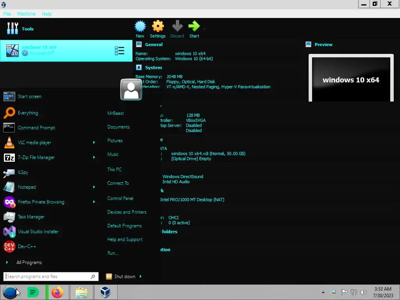
Task: Select the windows 10 x64 VM entry
Action: coord(66,50)
